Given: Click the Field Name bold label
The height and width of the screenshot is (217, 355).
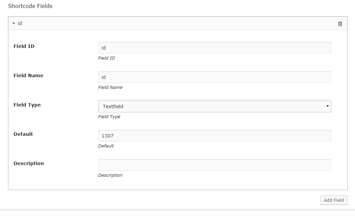Looking at the screenshot, I should click(29, 76).
